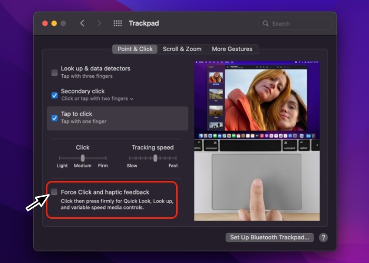Viewport: 369px width, 263px height.
Task: Uncheck the Tap to click option
Action: [54, 118]
